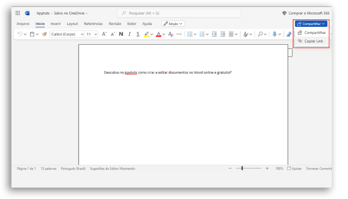348x199 pixels.
Task: Open more font options ellipsis
Action: coord(179,34)
